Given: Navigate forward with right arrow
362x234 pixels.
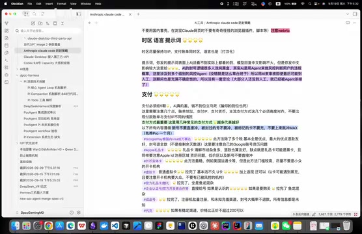Looking at the screenshot, I should 96,23.
